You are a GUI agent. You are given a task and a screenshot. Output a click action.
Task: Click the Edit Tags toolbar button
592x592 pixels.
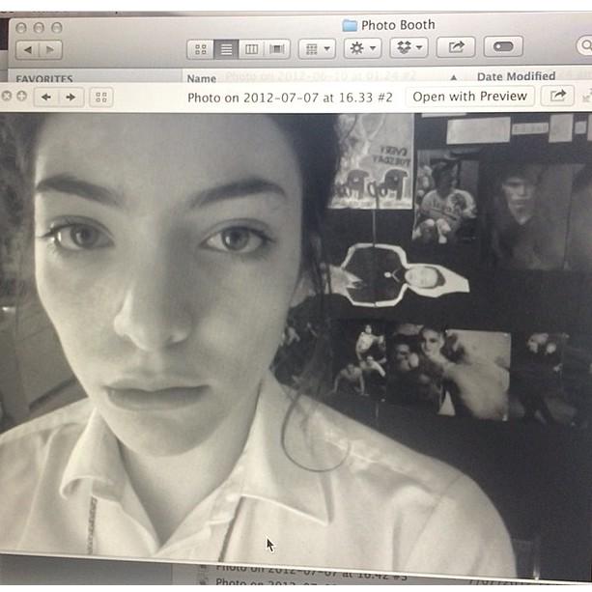(x=503, y=46)
